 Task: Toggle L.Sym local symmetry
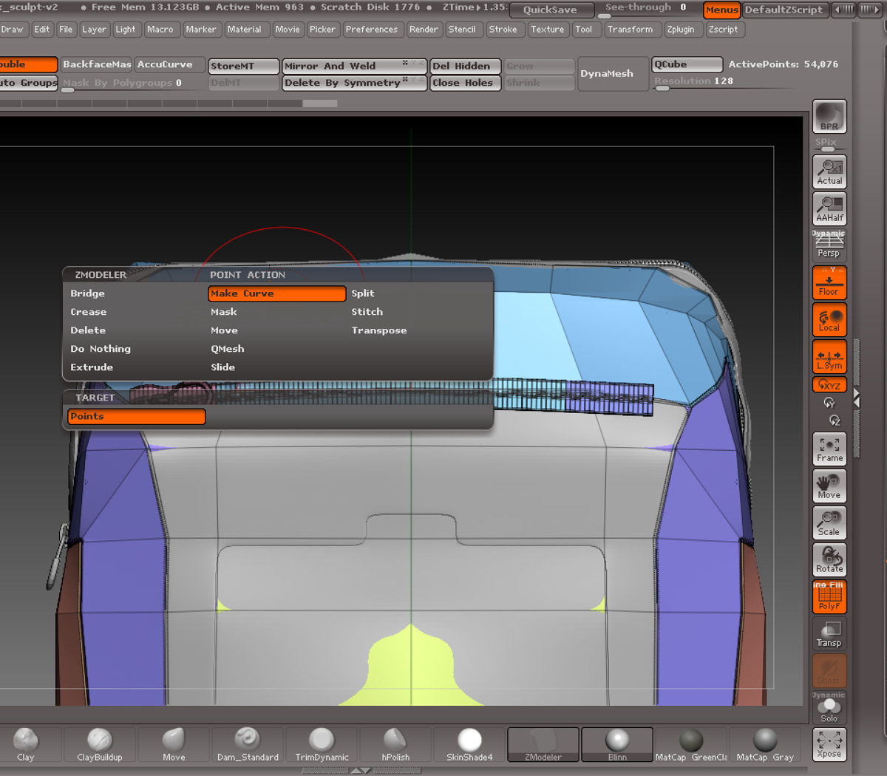(829, 356)
